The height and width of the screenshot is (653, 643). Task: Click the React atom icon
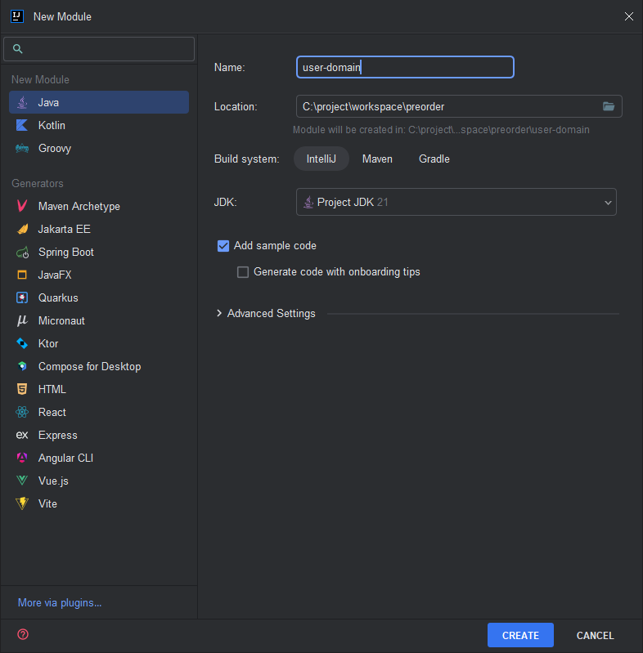tap(22, 412)
